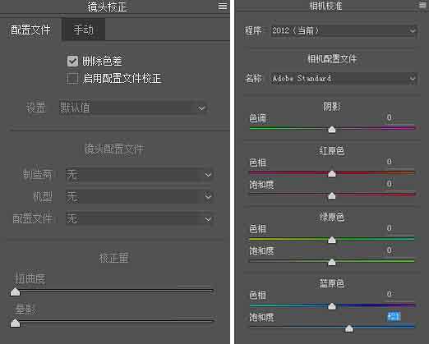Viewport: 429px width, 344px height.
Task: Click the 阴影 色调 slider handle
Action: 332,130
